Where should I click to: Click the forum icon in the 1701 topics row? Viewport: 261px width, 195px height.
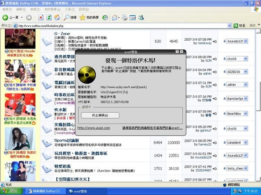[x=47, y=168]
